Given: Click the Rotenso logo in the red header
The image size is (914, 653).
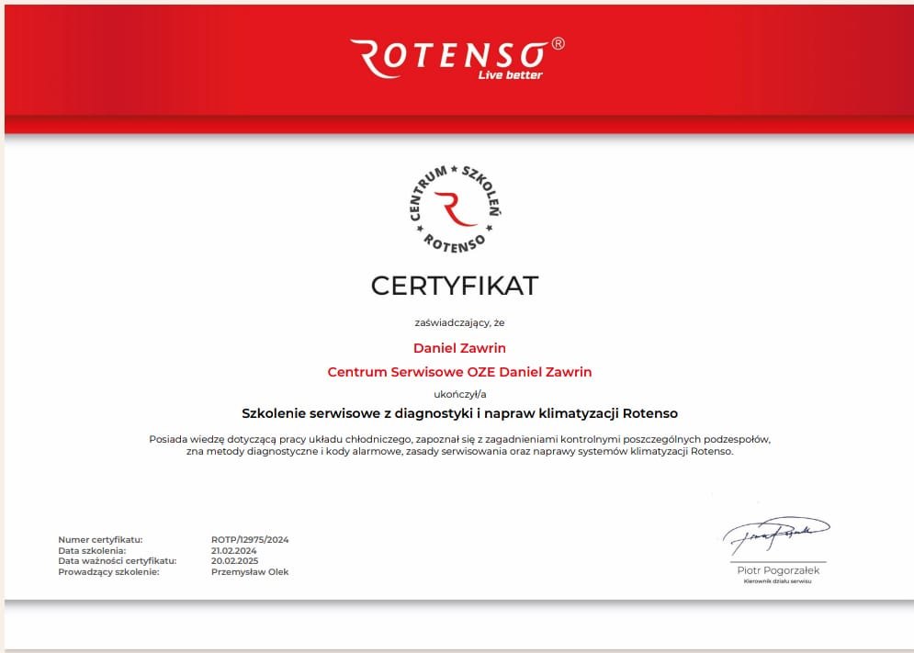Looking at the screenshot, I should point(457,58).
